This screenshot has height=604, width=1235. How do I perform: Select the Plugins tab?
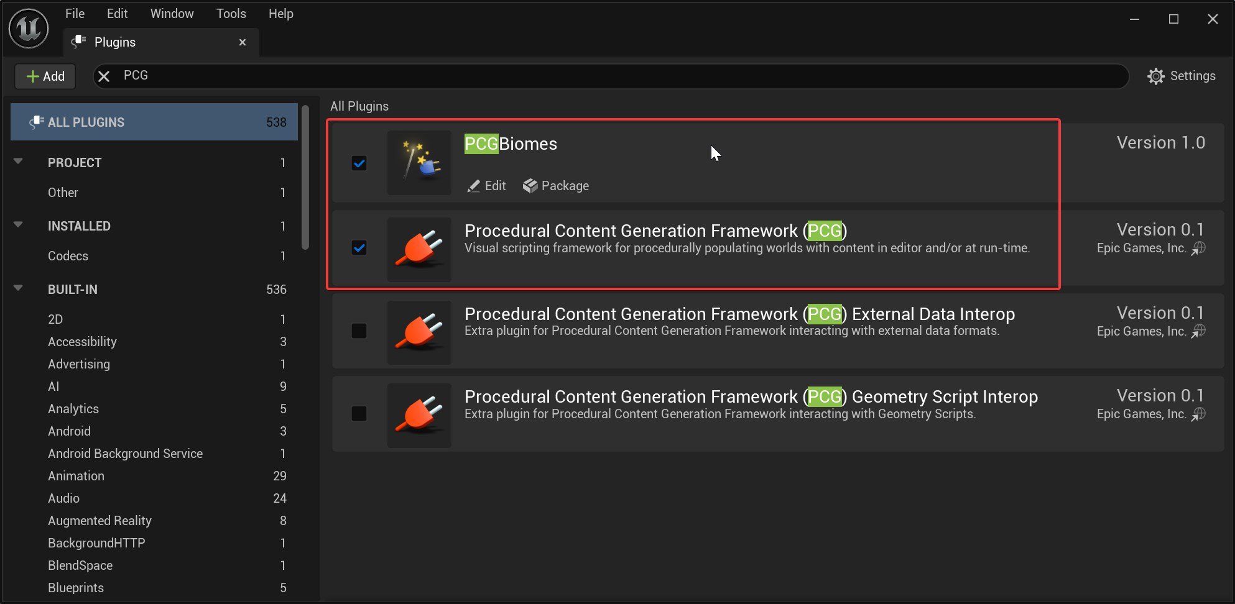pyautogui.click(x=115, y=42)
